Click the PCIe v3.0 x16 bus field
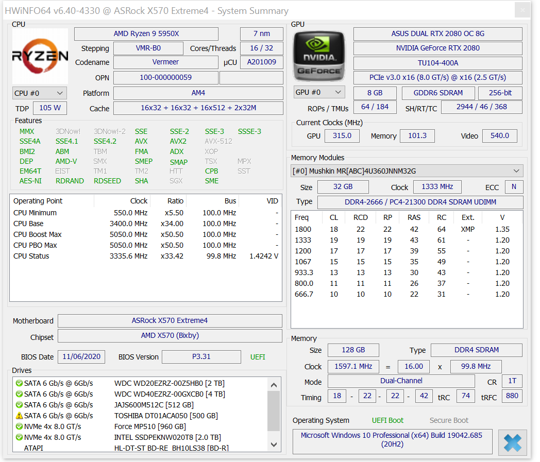Screen dimensions: 540x462 [437, 77]
